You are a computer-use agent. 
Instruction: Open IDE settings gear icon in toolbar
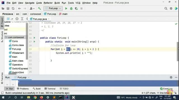[171, 9]
